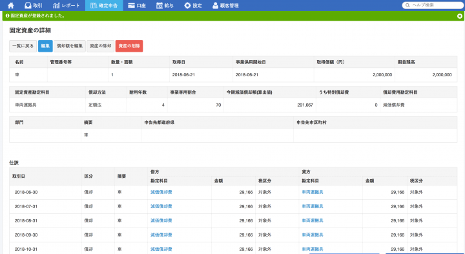
Task: Click the inbox icon beside 取引
Action: point(28,5)
